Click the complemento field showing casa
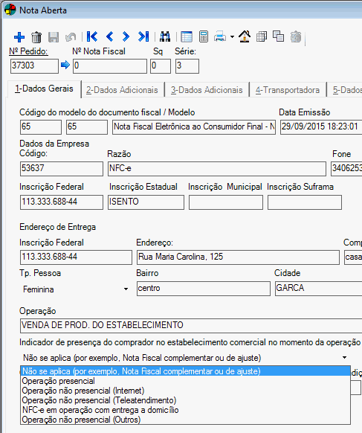The image size is (362, 433). coord(353,257)
